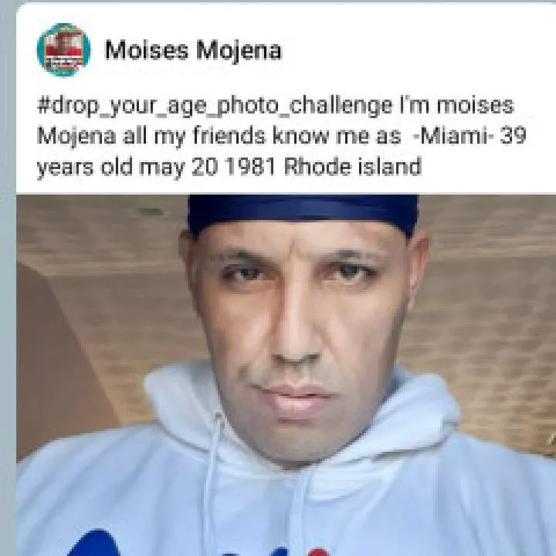Click the 'Rhode island' text in caption

click(353, 166)
